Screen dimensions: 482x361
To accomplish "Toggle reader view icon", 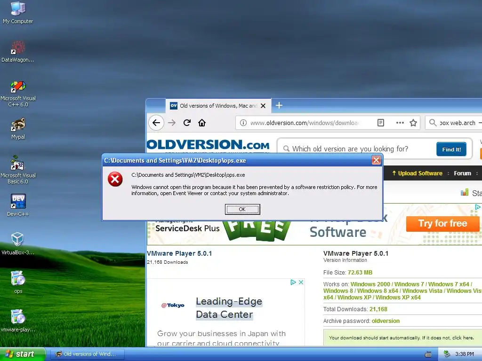I will [x=380, y=123].
